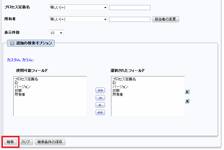Select ID in the selected fields list
The width and height of the screenshot is (224, 150).
point(114,83)
